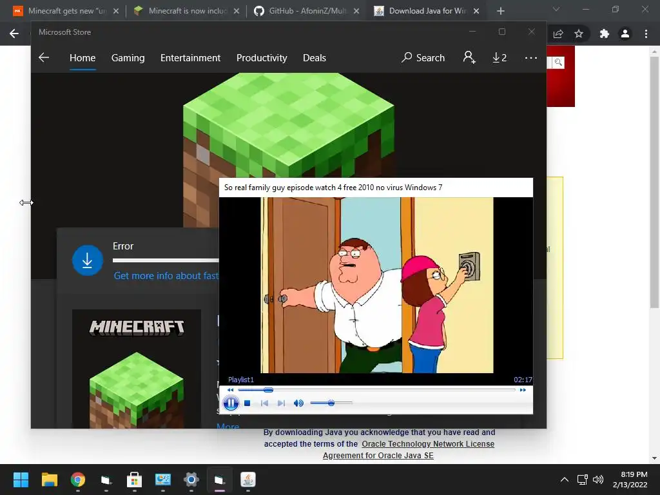The image size is (660, 495).
Task: Click the Playlist1 label in the media player
Action: (x=241, y=380)
